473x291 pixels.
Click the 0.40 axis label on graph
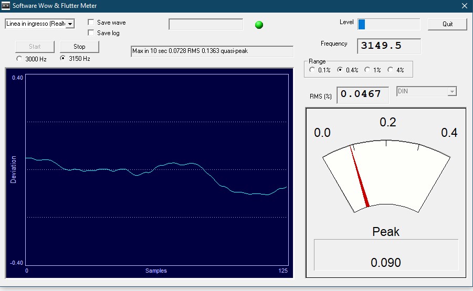[x=17, y=78]
